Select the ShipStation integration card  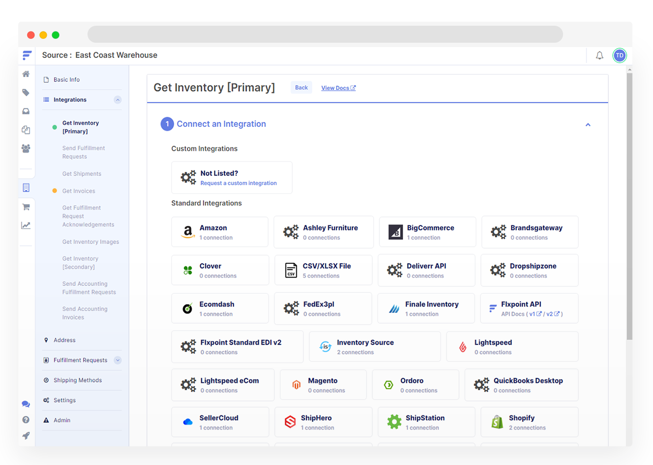[x=426, y=422]
